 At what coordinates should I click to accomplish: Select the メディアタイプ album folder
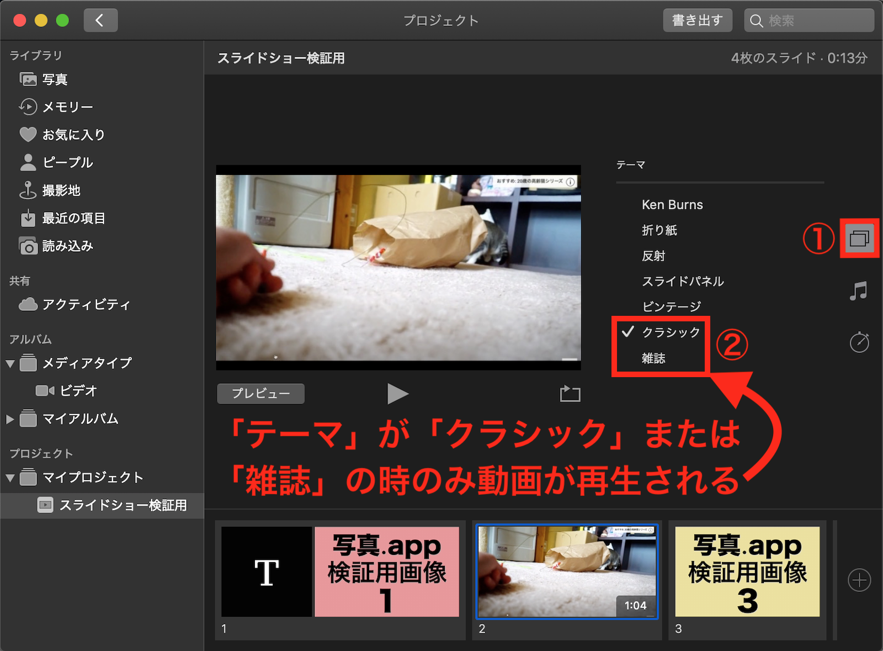click(76, 363)
